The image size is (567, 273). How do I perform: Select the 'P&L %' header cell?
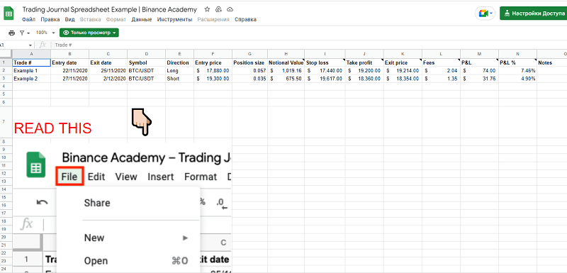tap(518, 62)
